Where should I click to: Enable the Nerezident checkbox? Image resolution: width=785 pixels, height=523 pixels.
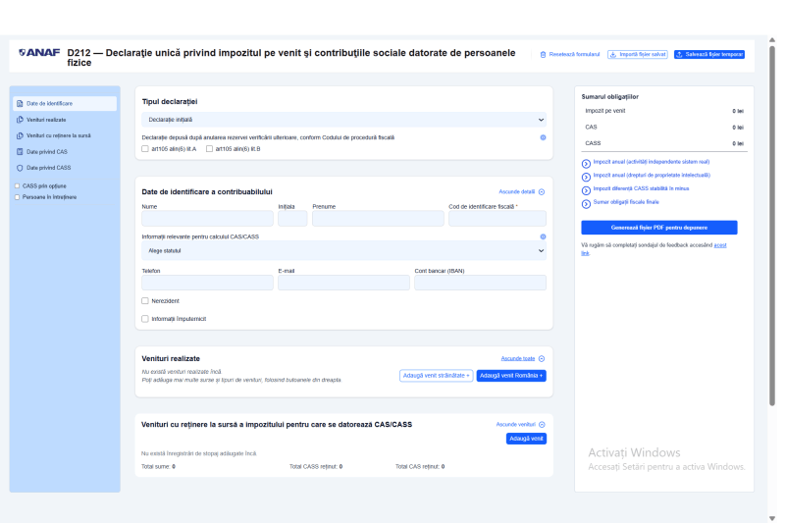[x=145, y=301]
